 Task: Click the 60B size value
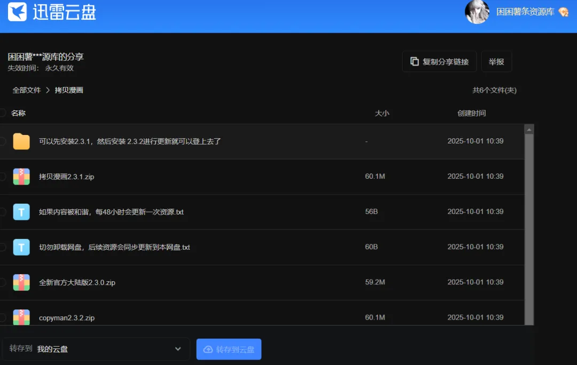pos(371,247)
